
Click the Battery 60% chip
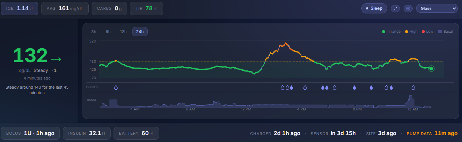tap(136, 133)
